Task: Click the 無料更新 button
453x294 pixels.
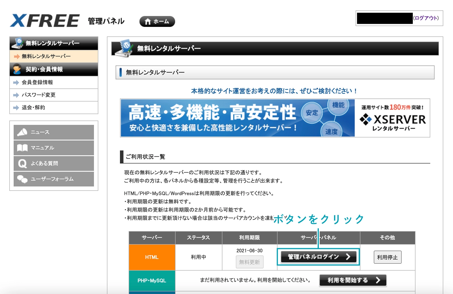Action: (249, 262)
